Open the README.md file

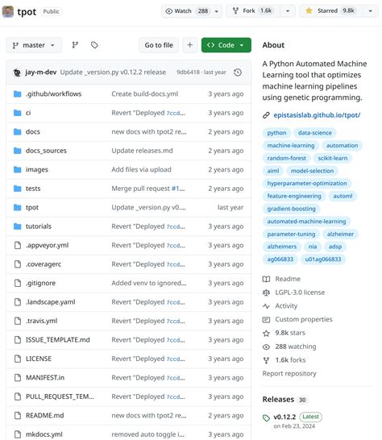(x=44, y=416)
